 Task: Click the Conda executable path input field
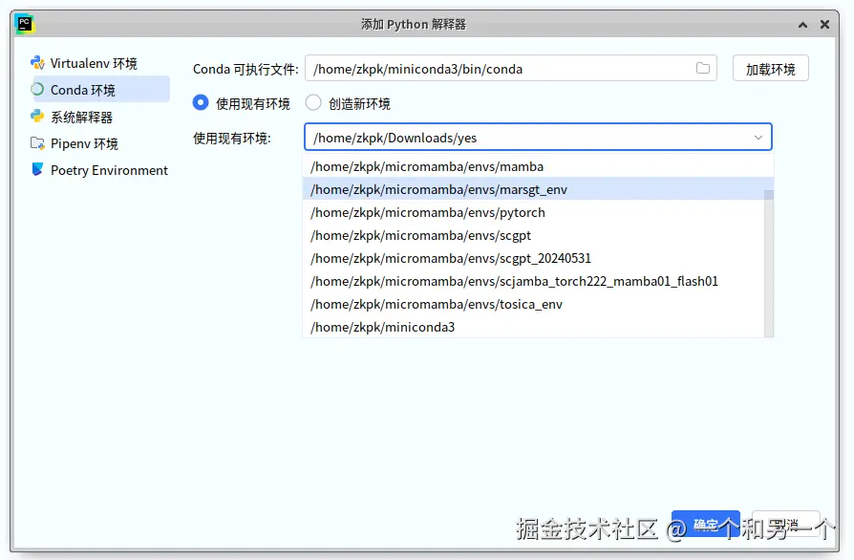[510, 69]
